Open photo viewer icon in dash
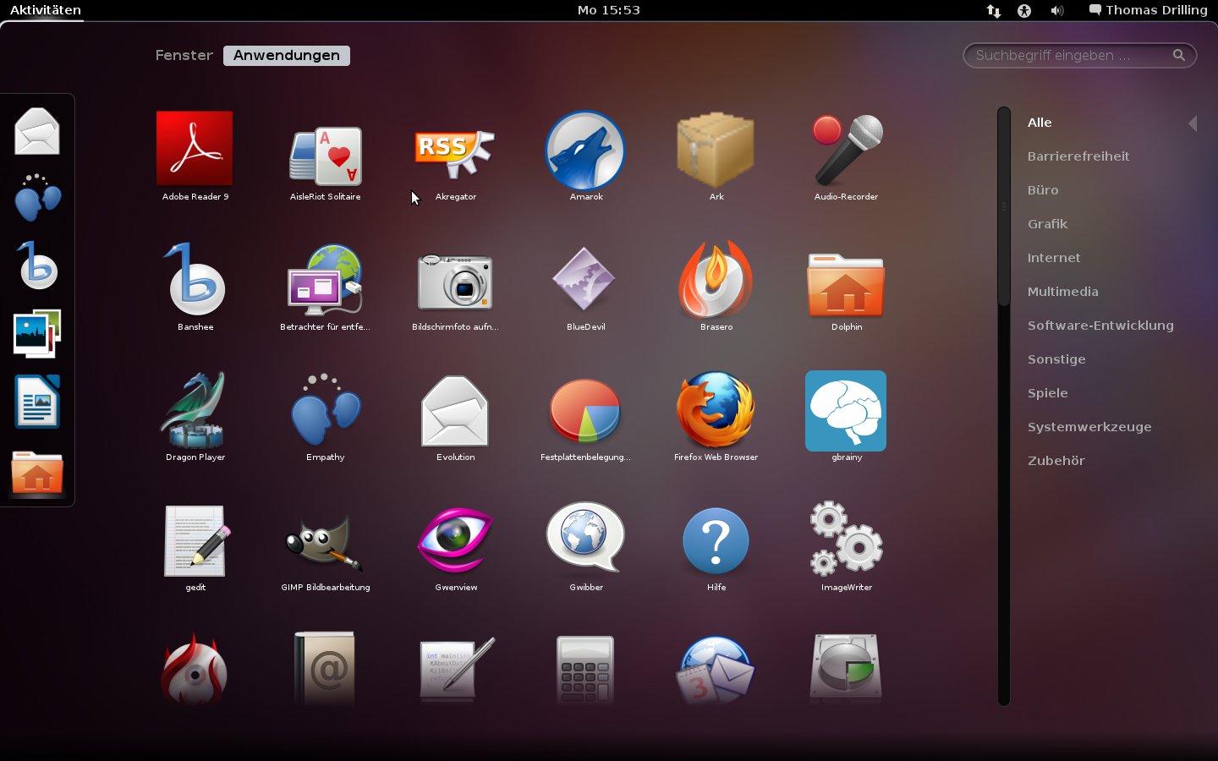 (37, 333)
